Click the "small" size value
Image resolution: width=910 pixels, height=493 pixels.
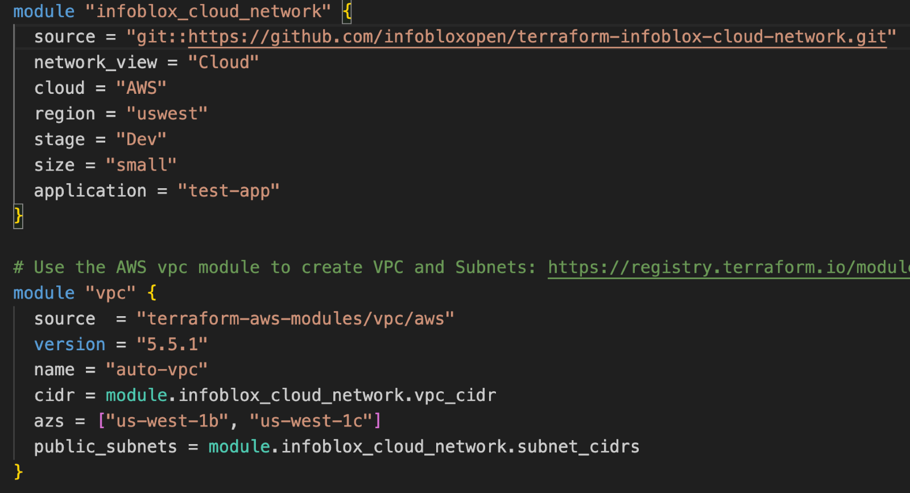141,165
